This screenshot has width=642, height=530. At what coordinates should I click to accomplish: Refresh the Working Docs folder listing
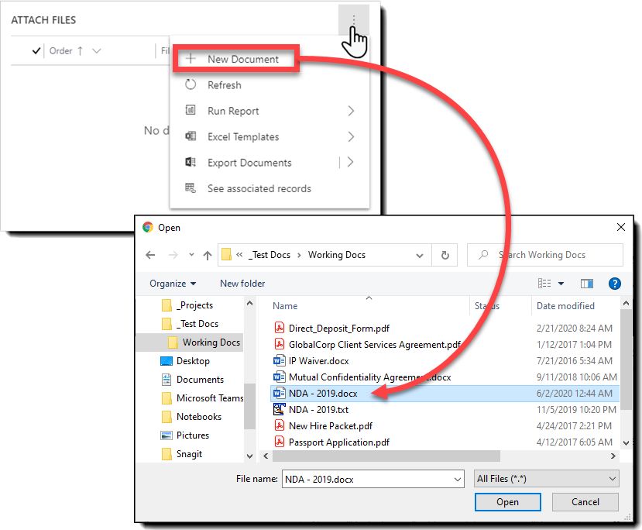[x=445, y=255]
